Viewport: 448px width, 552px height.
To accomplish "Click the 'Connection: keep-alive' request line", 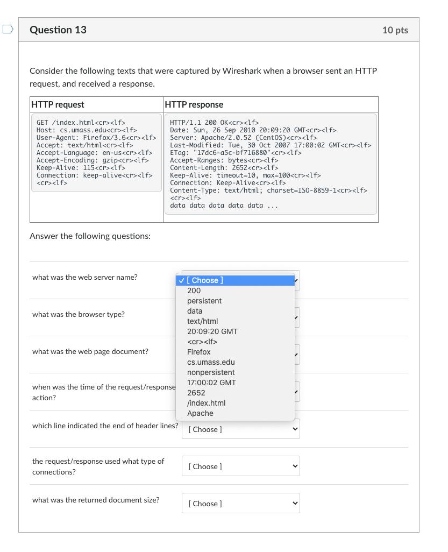I will pos(94,175).
